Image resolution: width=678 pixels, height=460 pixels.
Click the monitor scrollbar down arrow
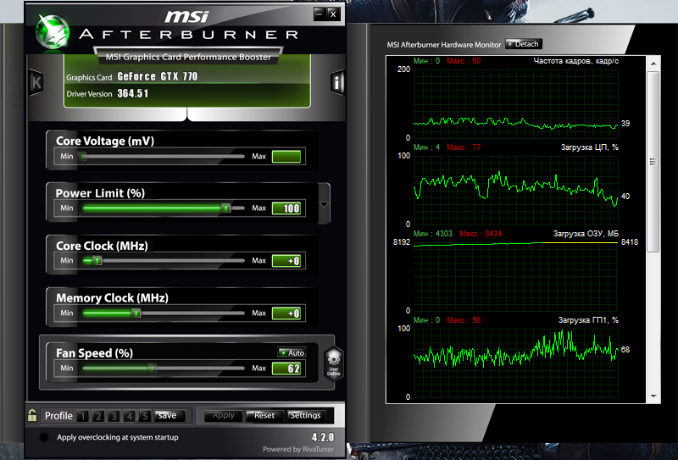653,396
